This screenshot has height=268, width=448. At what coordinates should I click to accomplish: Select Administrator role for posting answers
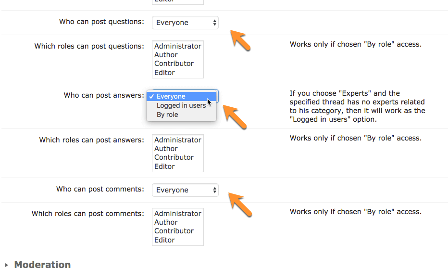point(177,140)
